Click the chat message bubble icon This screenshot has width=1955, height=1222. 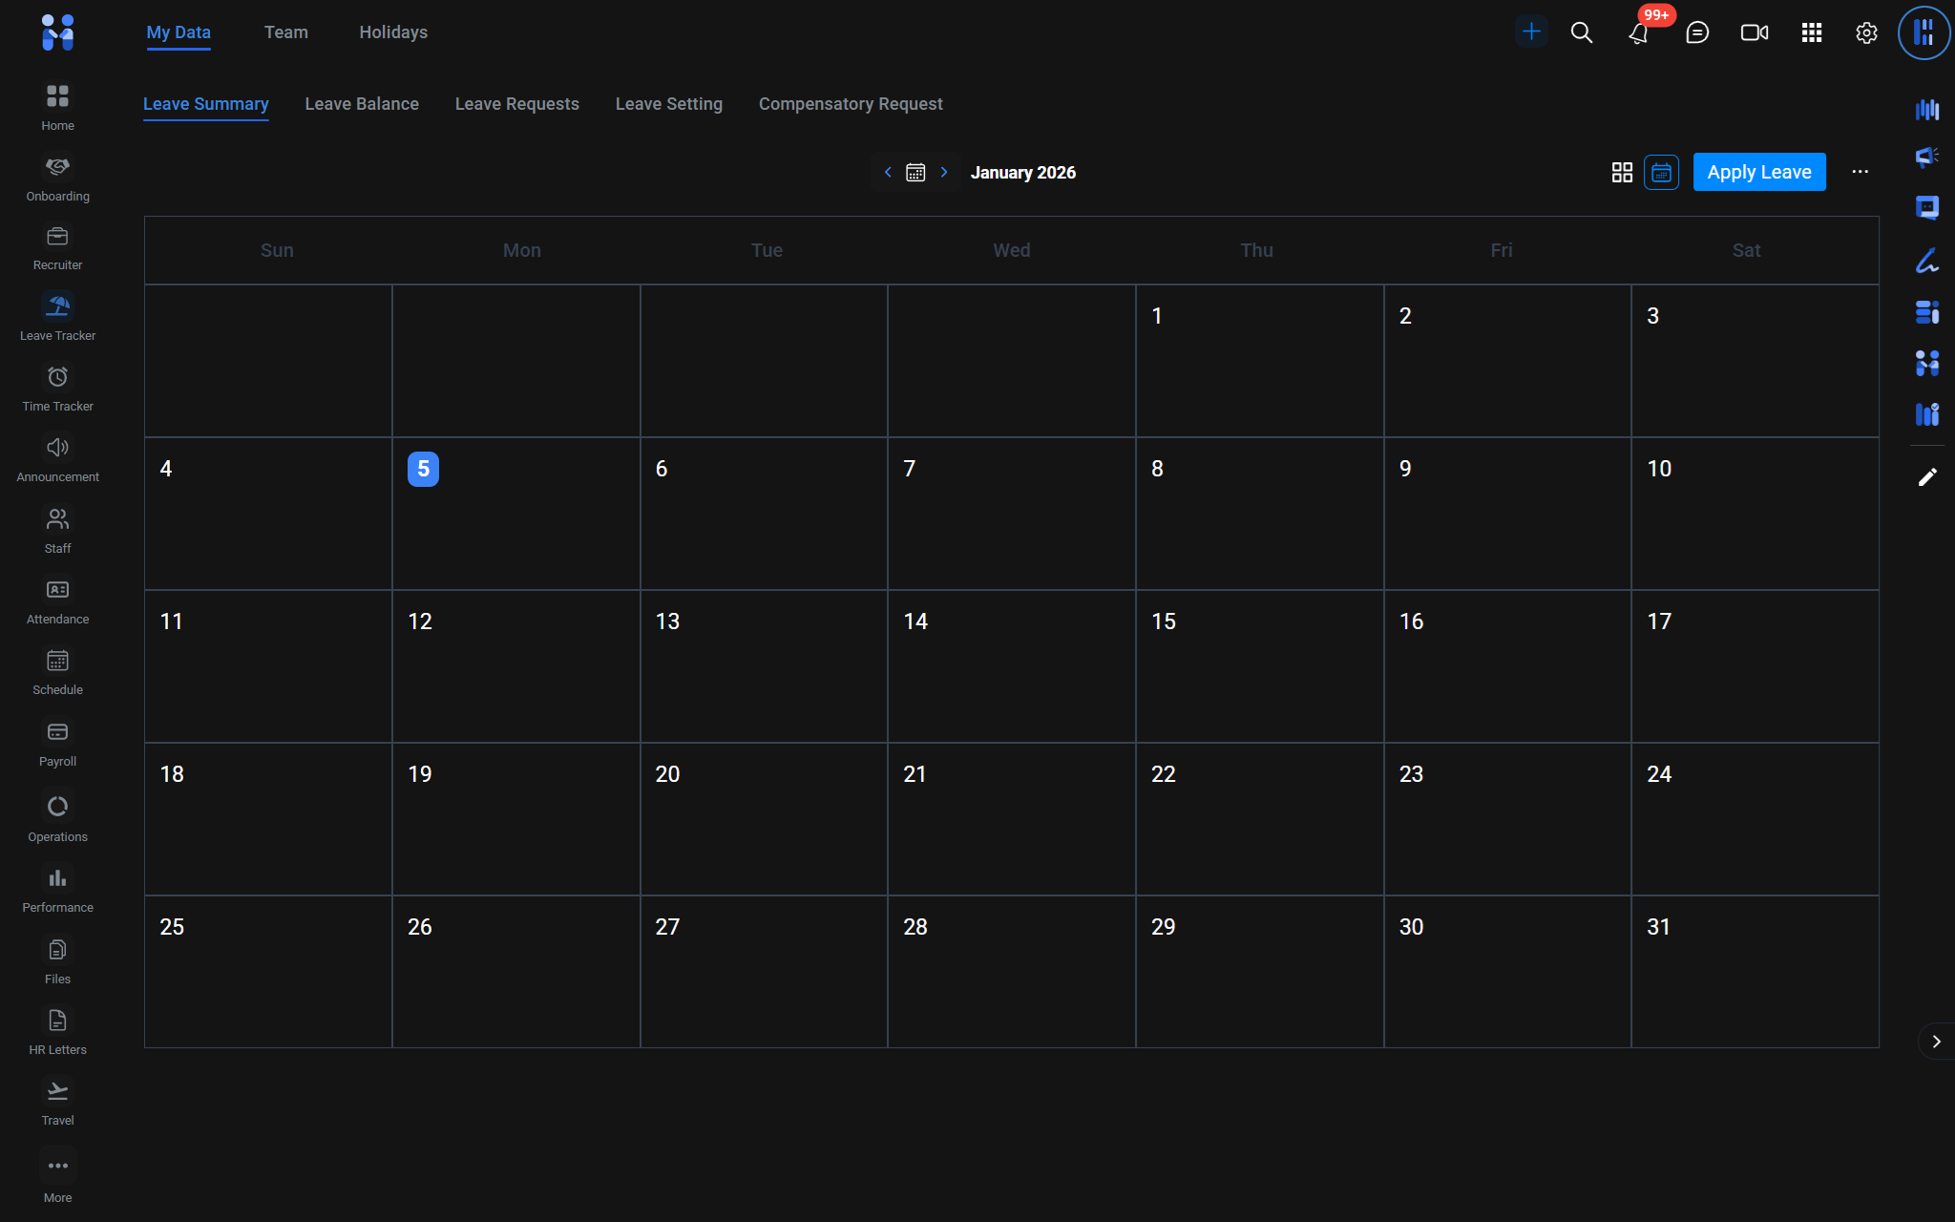click(1696, 32)
